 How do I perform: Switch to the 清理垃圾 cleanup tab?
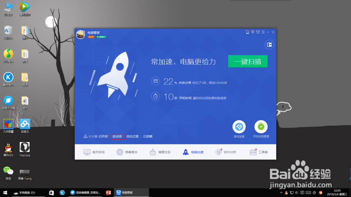pyautogui.click(x=160, y=152)
